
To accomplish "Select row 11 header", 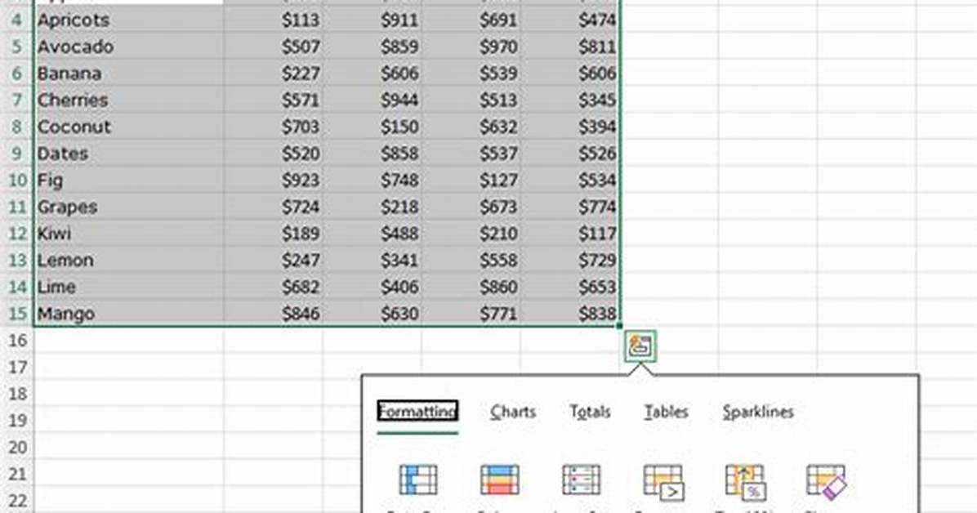I will pos(17,207).
